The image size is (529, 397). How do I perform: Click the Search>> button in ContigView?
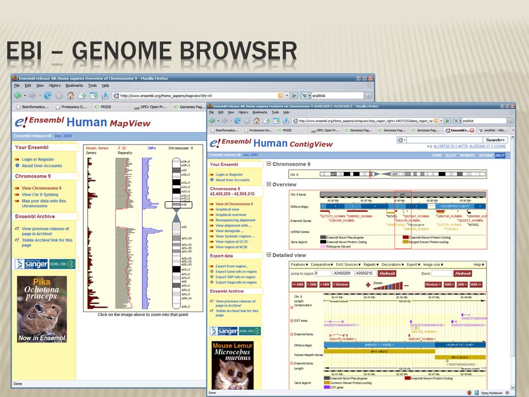[495, 140]
